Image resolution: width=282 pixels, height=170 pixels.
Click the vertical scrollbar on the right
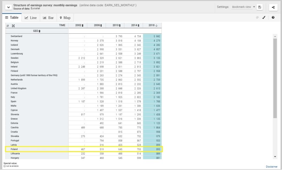click(275, 83)
